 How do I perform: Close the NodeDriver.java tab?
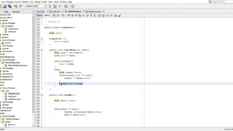[103, 12]
